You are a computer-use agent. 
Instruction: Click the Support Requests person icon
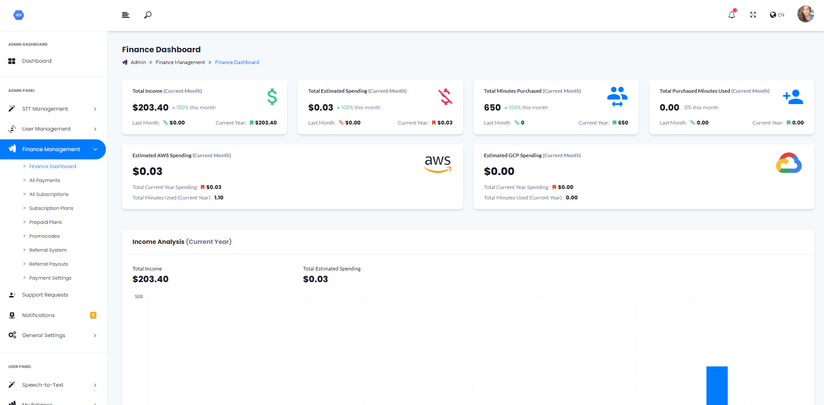coord(12,295)
